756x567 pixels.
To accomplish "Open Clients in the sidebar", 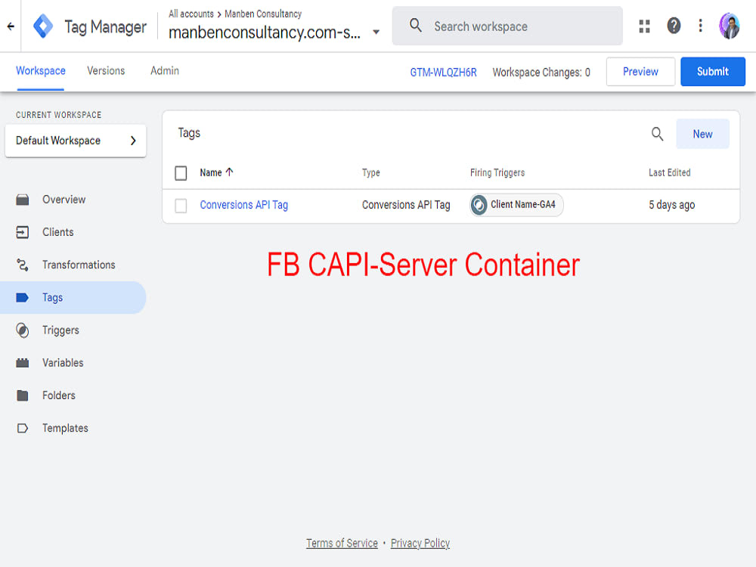I will pyautogui.click(x=58, y=232).
